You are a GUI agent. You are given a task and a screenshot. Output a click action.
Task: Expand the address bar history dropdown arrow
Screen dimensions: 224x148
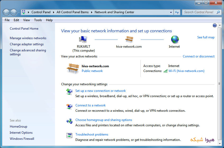171,12
